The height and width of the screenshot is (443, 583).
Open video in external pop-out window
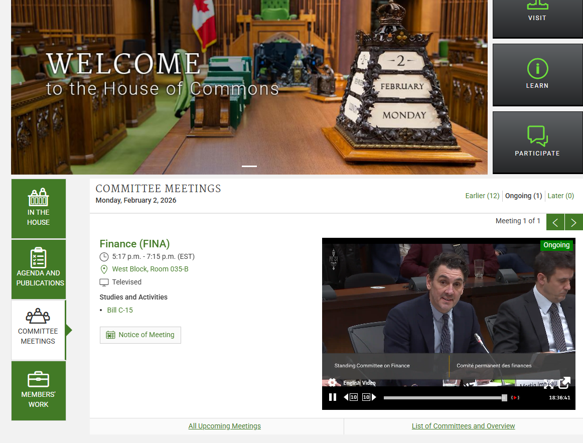(564, 383)
